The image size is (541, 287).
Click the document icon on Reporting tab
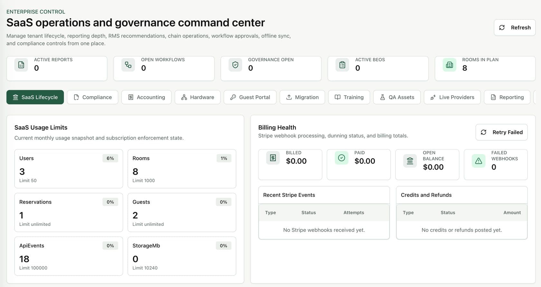click(x=493, y=97)
